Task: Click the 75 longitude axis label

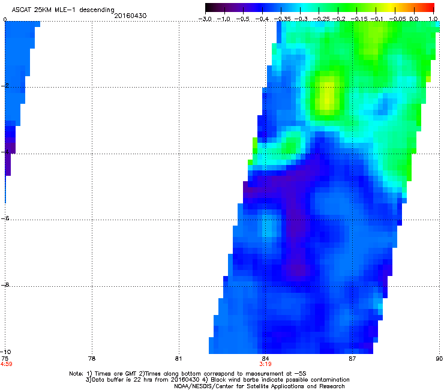Action: pos(5,359)
